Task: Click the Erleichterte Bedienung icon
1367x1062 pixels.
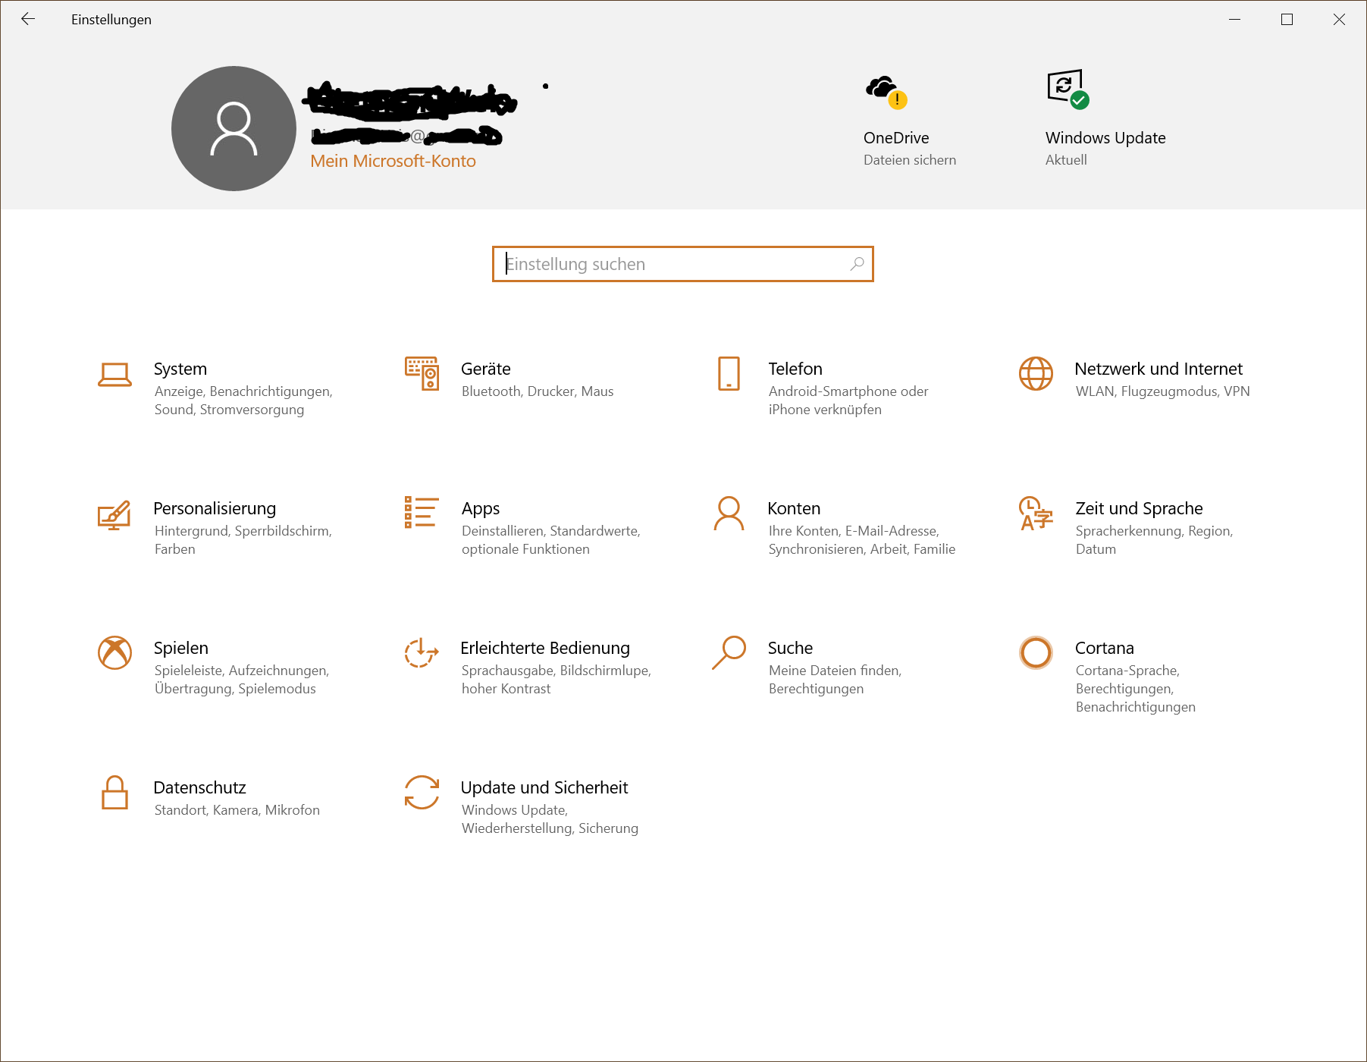Action: coord(422,652)
